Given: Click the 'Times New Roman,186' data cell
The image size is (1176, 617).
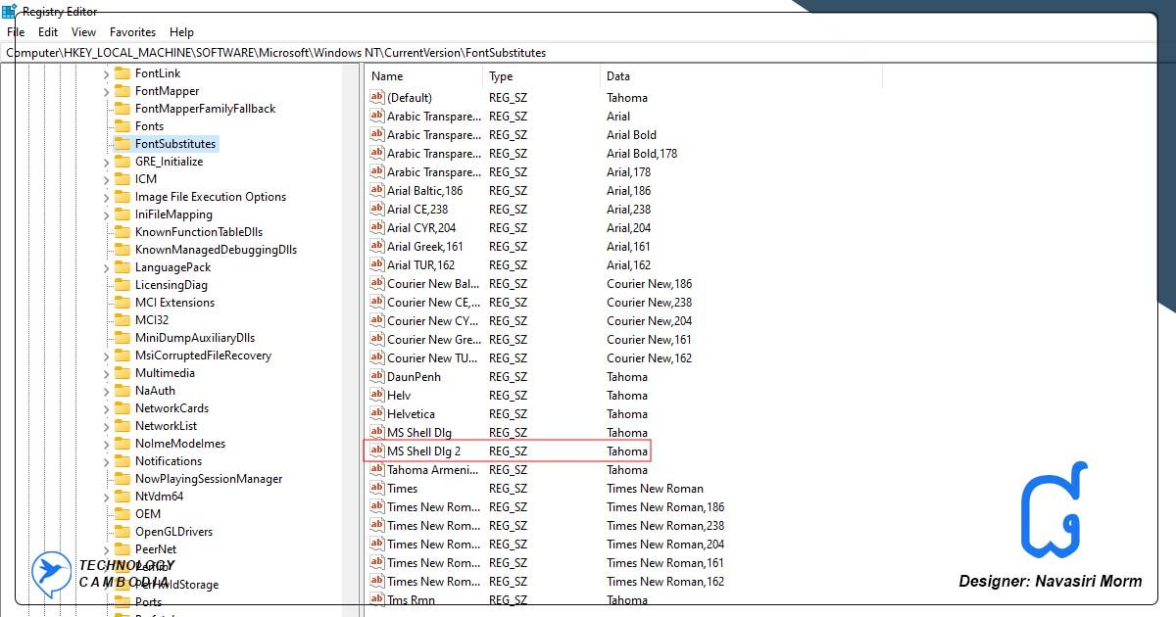Looking at the screenshot, I should pyautogui.click(x=665, y=506).
